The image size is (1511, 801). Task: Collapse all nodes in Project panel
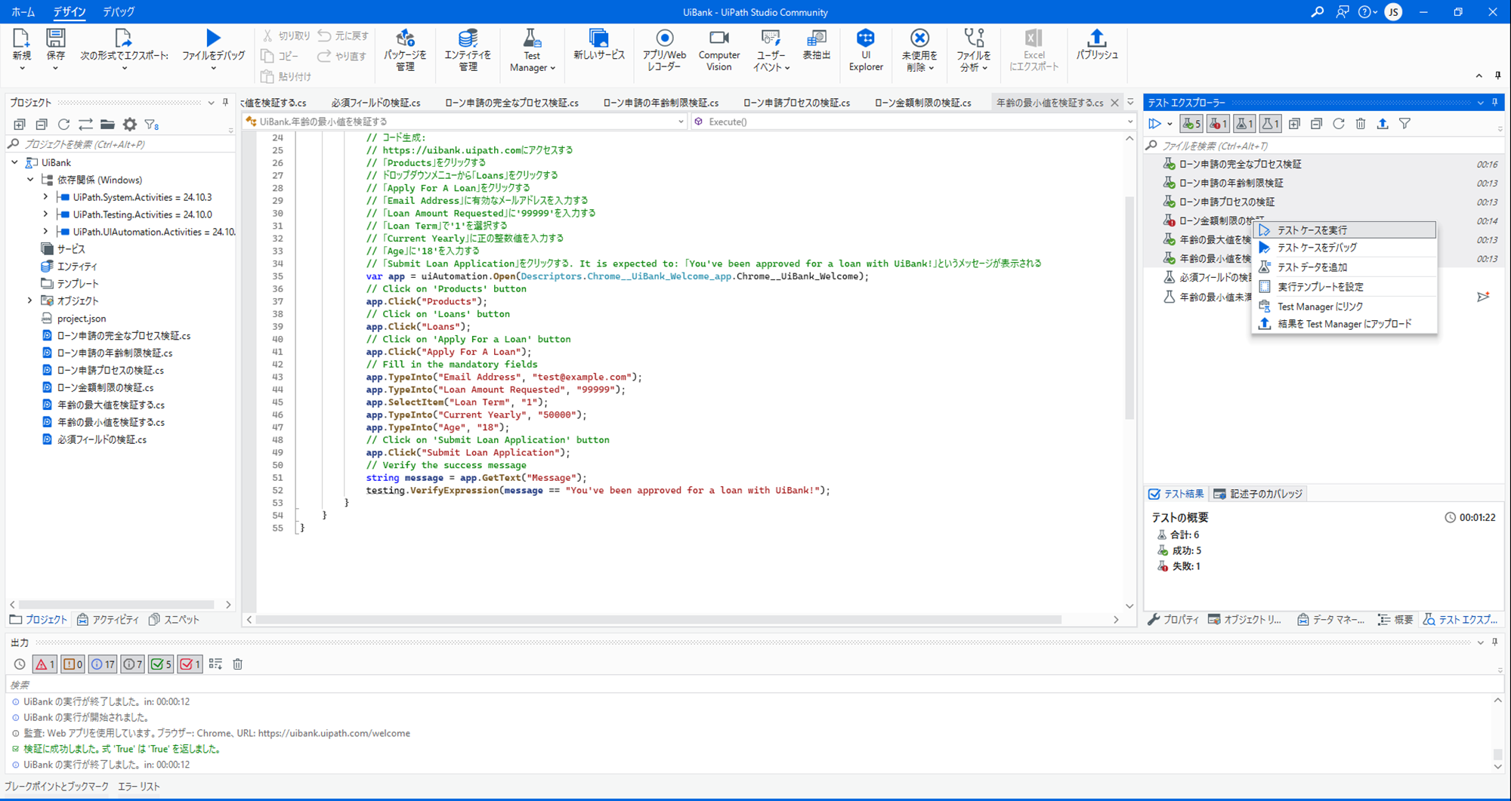click(42, 125)
